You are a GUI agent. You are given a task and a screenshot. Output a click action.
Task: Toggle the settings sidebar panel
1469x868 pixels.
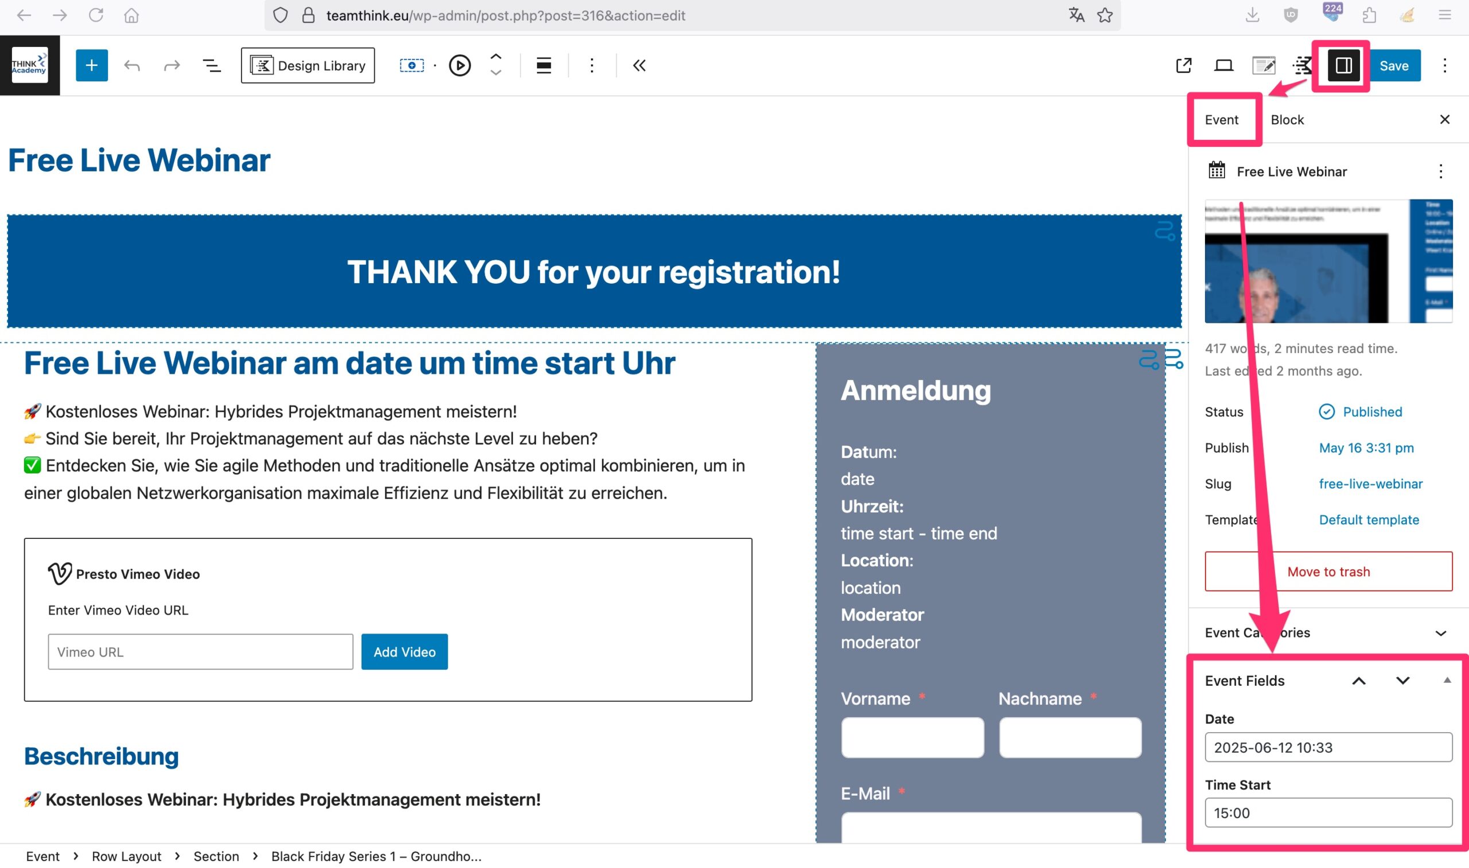pos(1343,65)
